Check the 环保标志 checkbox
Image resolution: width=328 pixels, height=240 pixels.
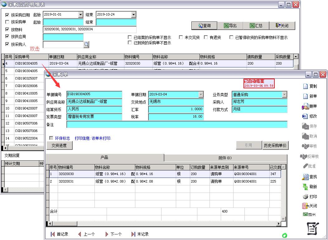[51, 138]
